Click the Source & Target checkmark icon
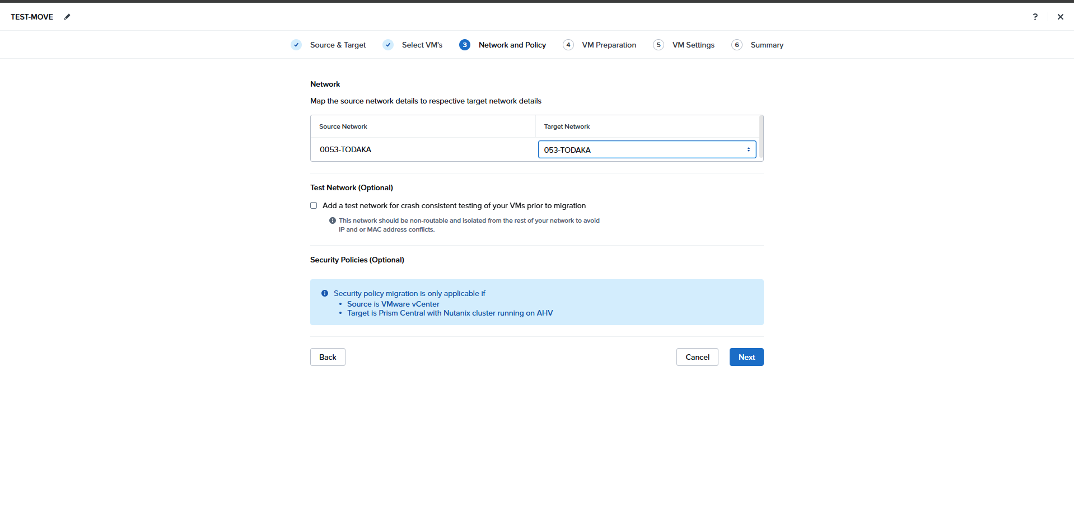 (x=296, y=45)
